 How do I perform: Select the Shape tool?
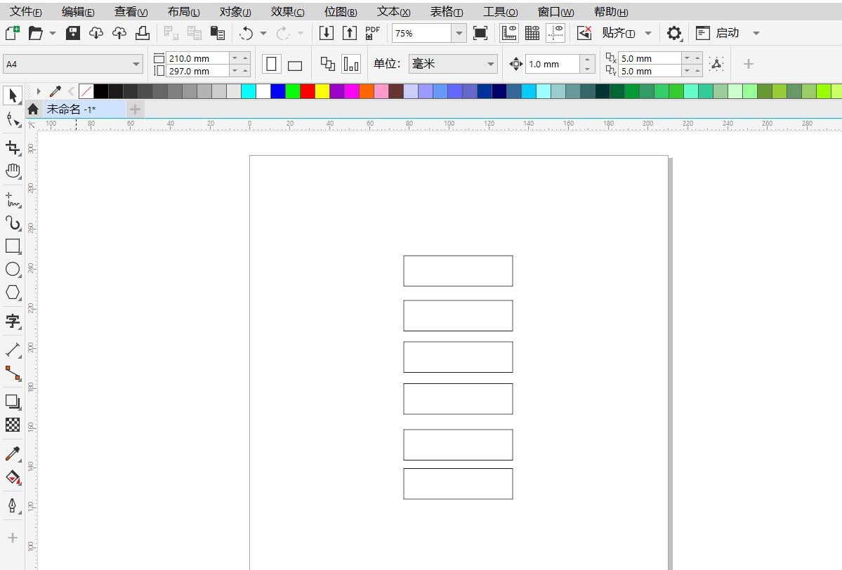(x=13, y=119)
